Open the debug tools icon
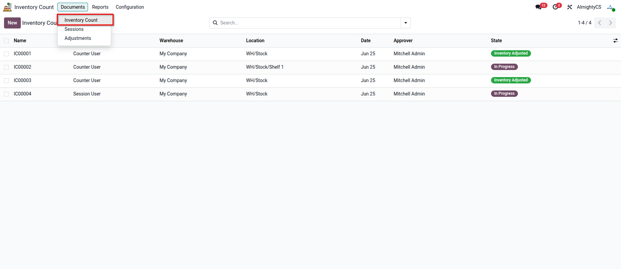The image size is (621, 269). point(570,7)
